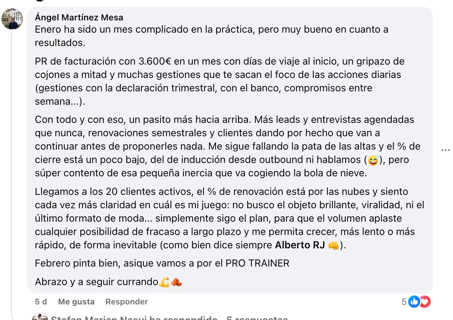
Task: Click the sweat-smile emoji after hablamos
Action: tap(372, 161)
